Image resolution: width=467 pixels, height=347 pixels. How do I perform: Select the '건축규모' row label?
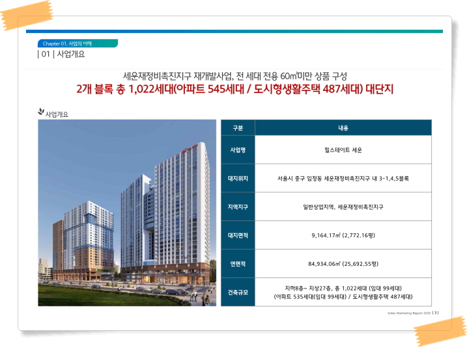coord(238,292)
